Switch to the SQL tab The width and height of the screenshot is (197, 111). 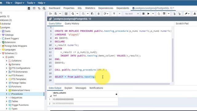click(x=80, y=8)
